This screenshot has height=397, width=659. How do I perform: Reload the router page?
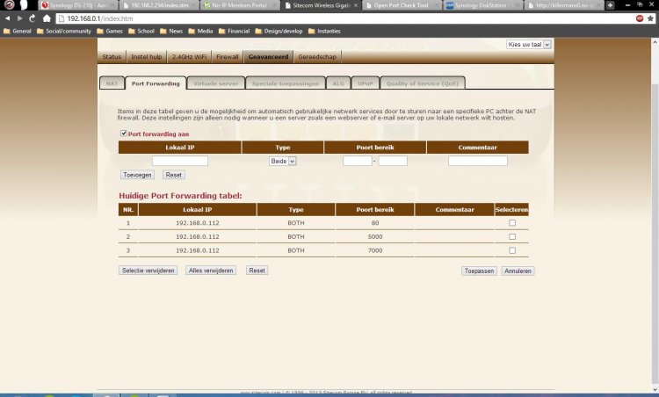point(32,18)
